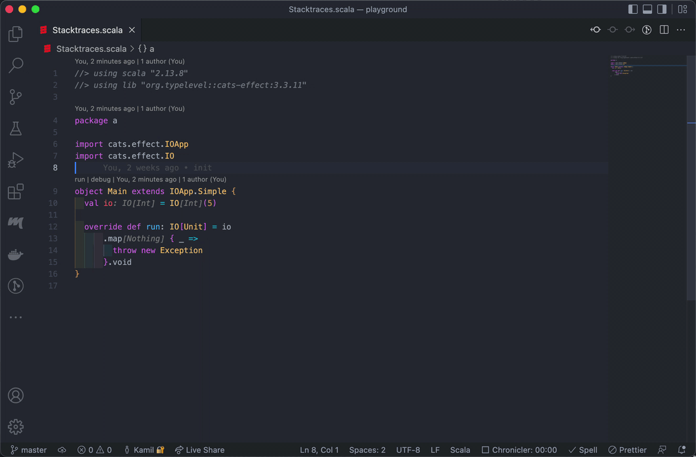Click the debug code lens
The width and height of the screenshot is (696, 457).
101,179
